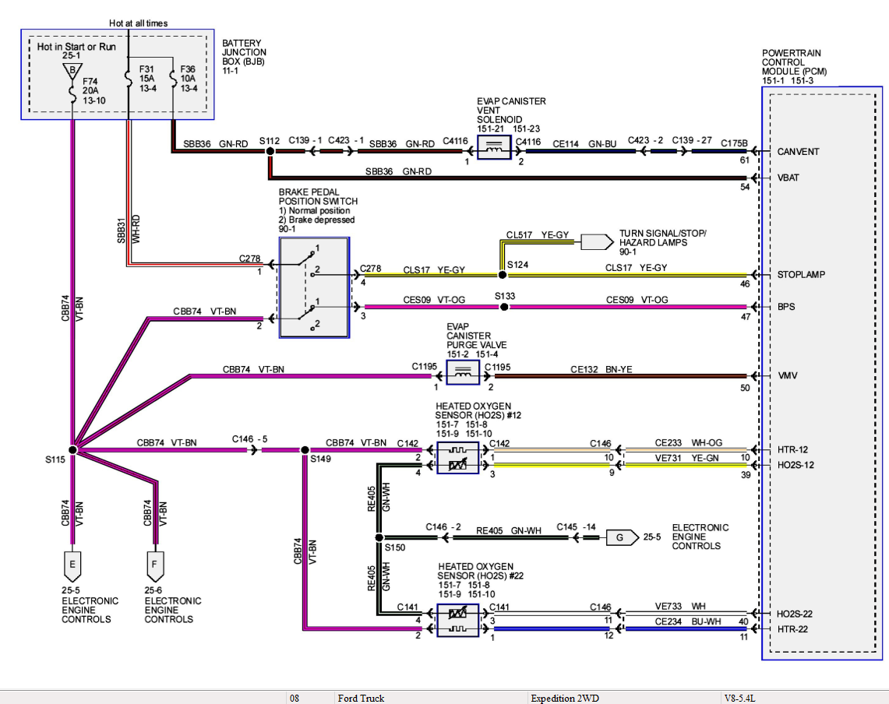The width and height of the screenshot is (889, 704).
Task: Click the heated oxygen sensor #22 symbol
Action: 458,621
